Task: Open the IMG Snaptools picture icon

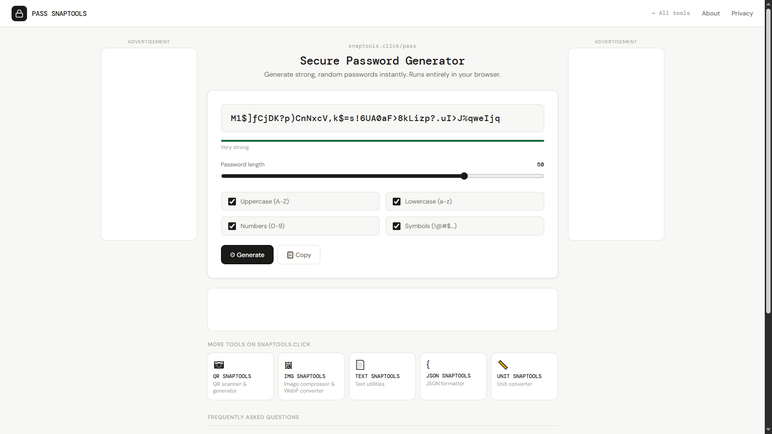Action: coord(289,365)
